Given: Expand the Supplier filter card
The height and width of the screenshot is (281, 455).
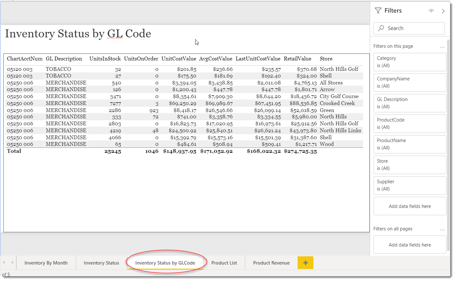Looking at the screenshot, I should 410,185.
